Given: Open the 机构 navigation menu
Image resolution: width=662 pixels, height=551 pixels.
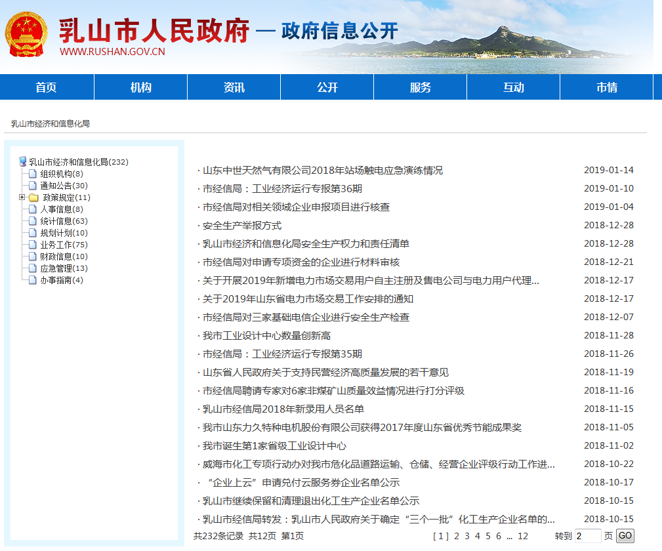Looking at the screenshot, I should pyautogui.click(x=140, y=87).
